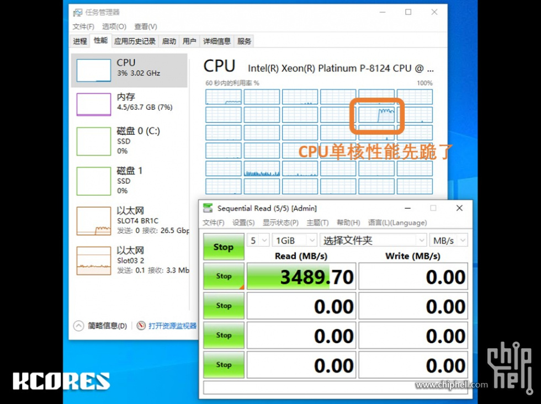Select 以太网 Slot03 2 network entry
Image resolution: width=541 pixels, height=404 pixels.
point(129,260)
